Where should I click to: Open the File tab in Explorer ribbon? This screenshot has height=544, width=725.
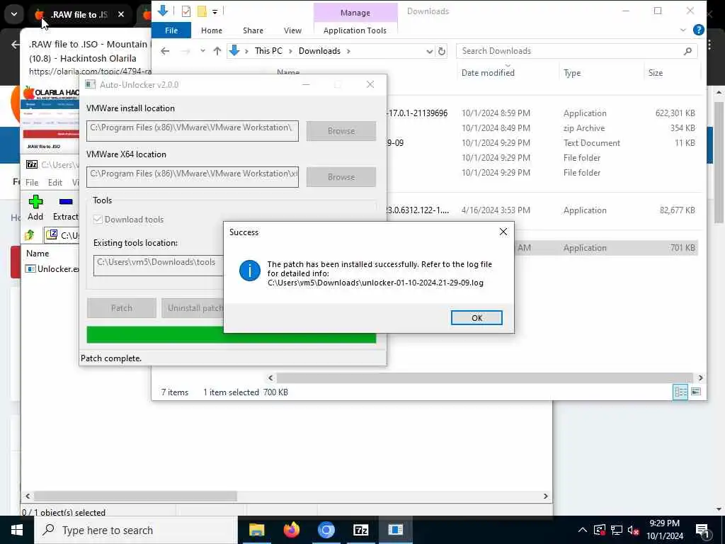(171, 30)
